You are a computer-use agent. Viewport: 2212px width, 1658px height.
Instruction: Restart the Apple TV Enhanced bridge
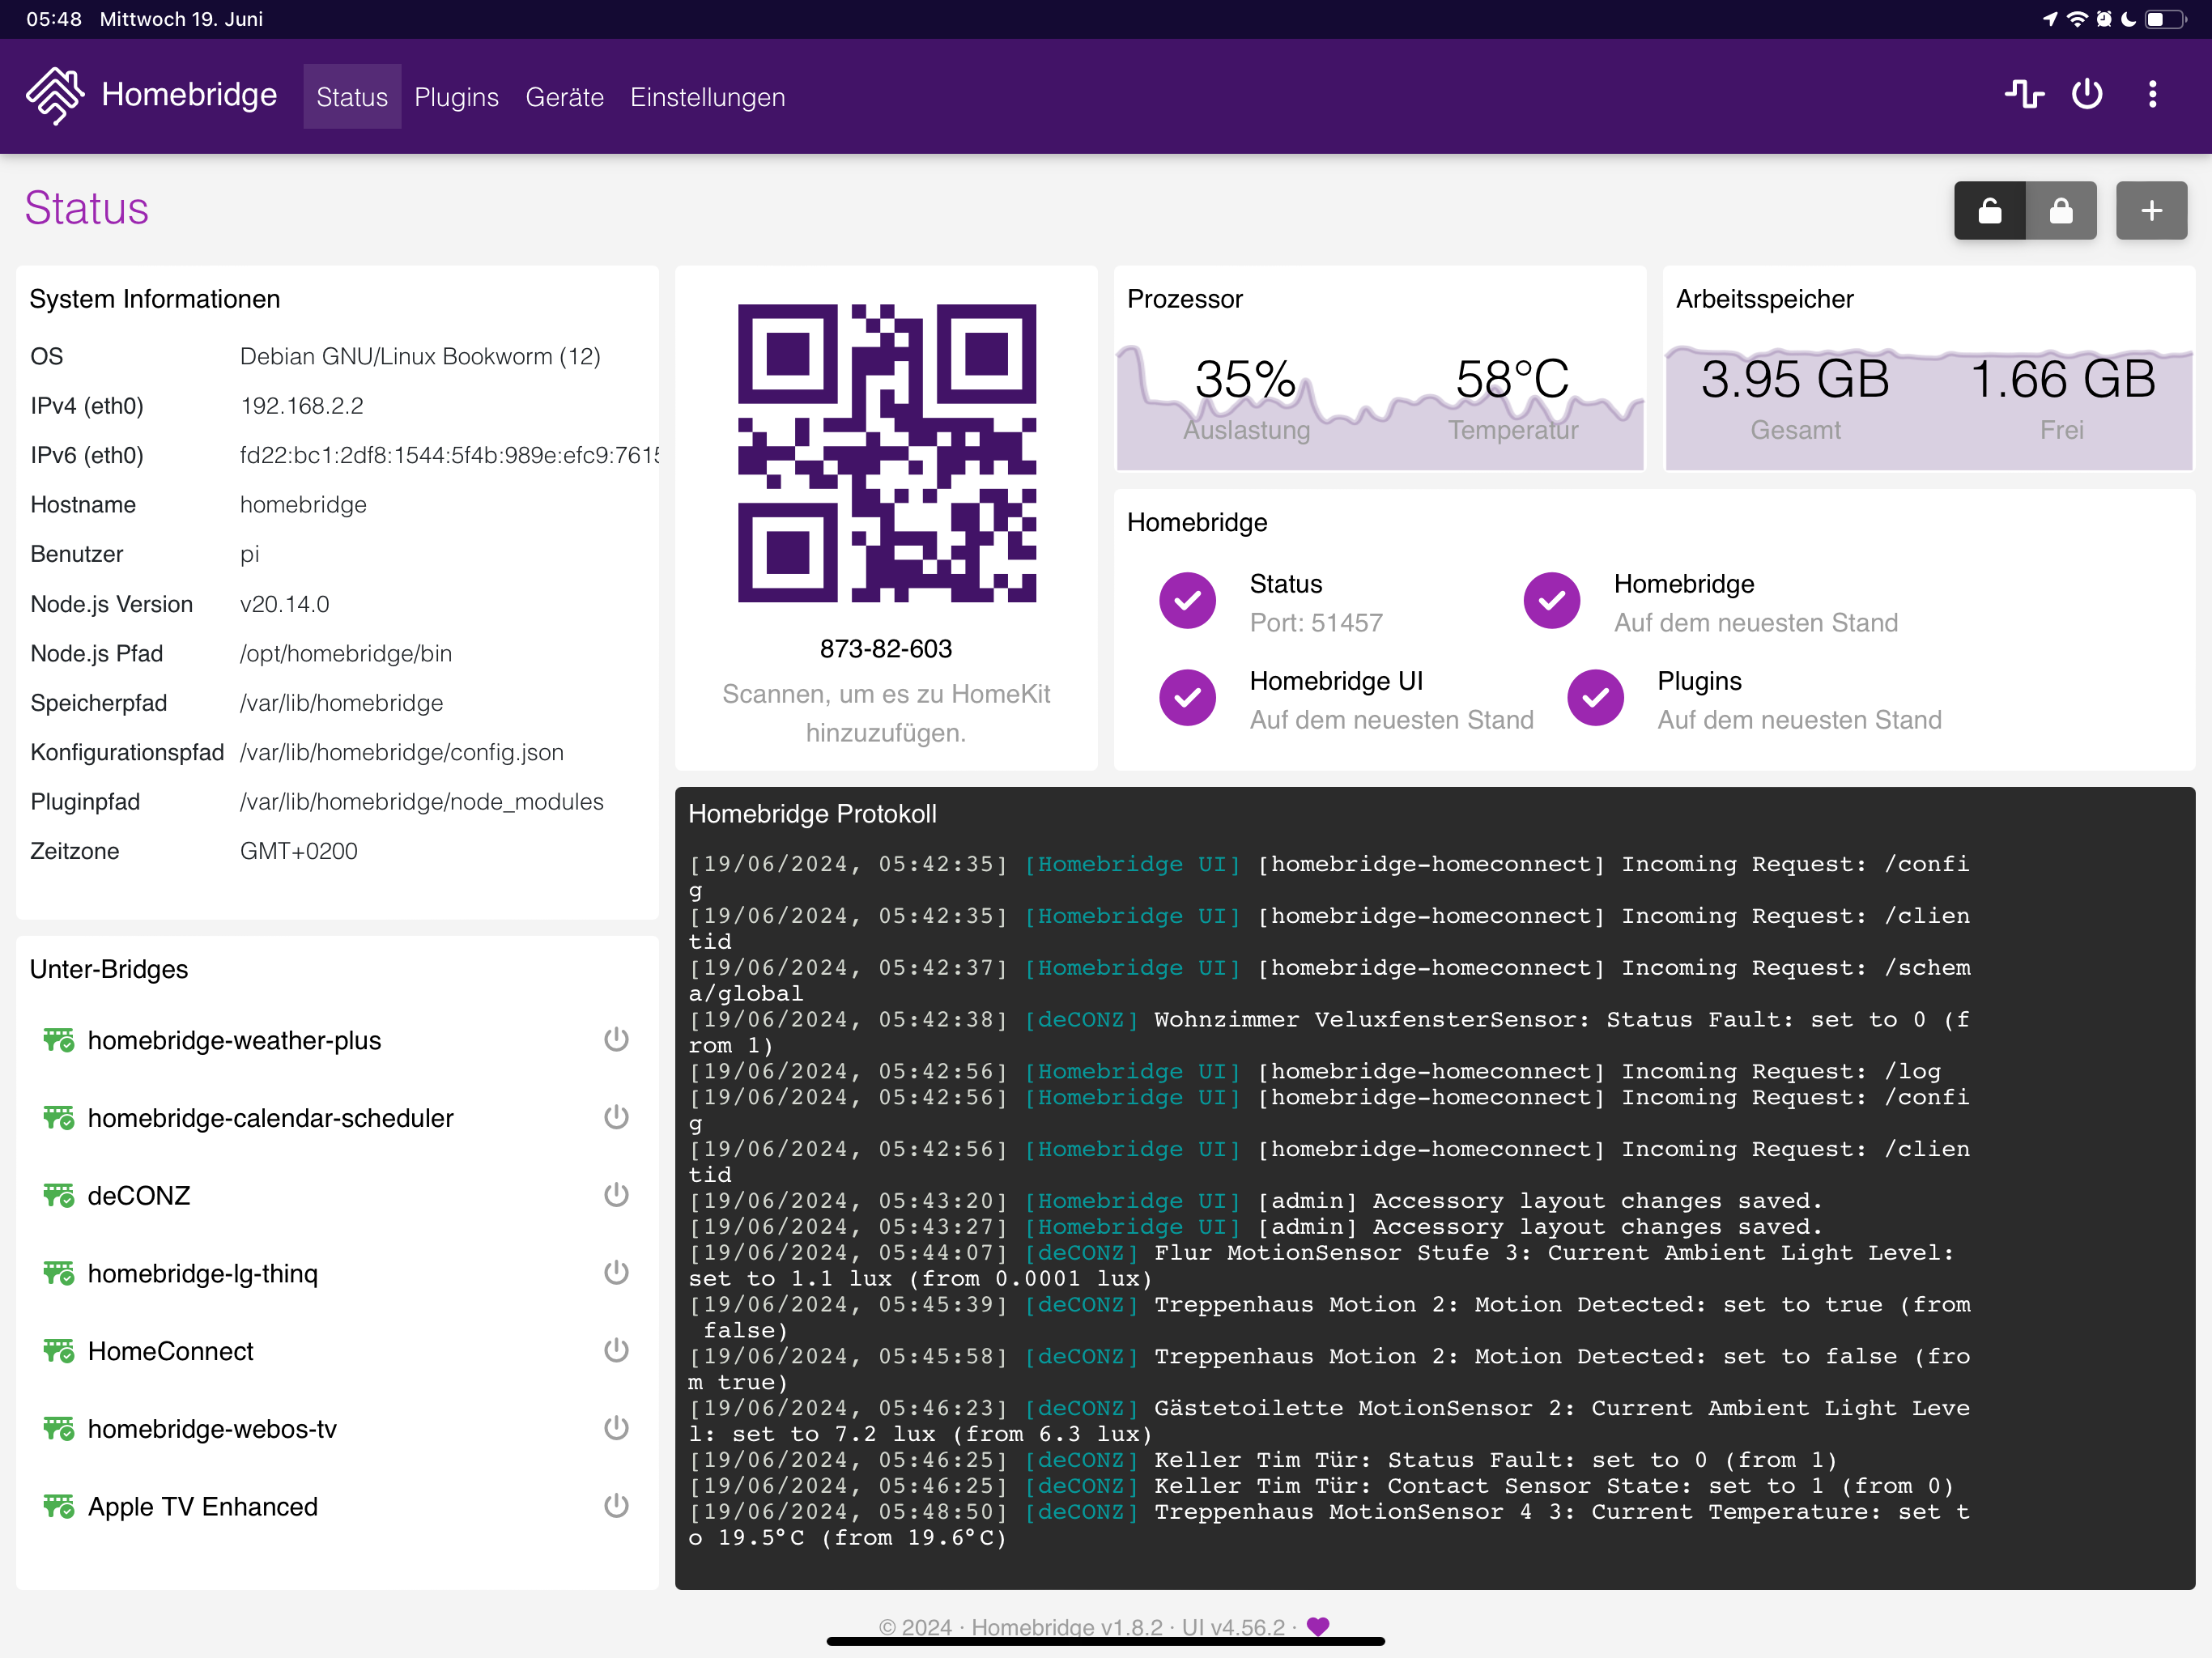pyautogui.click(x=616, y=1506)
